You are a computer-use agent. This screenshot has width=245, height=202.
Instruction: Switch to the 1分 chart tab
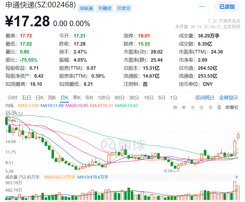point(174,98)
